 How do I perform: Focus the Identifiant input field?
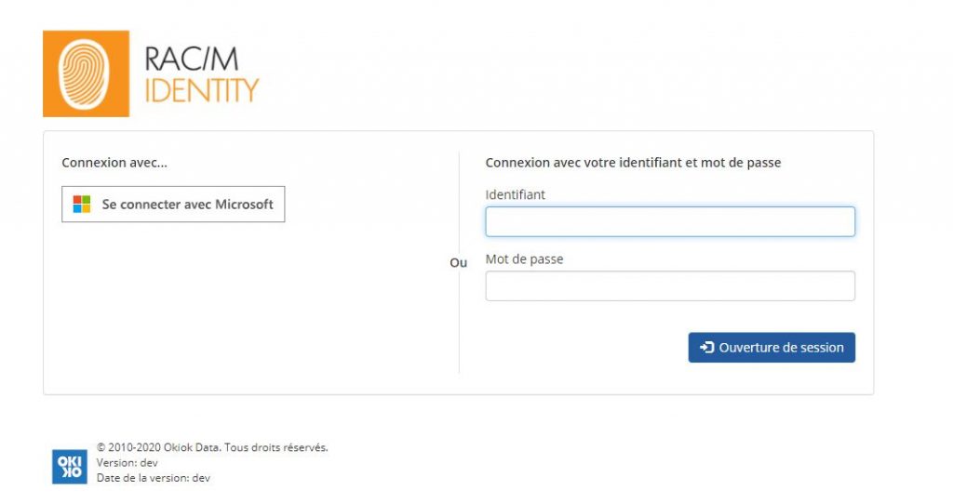click(x=670, y=221)
